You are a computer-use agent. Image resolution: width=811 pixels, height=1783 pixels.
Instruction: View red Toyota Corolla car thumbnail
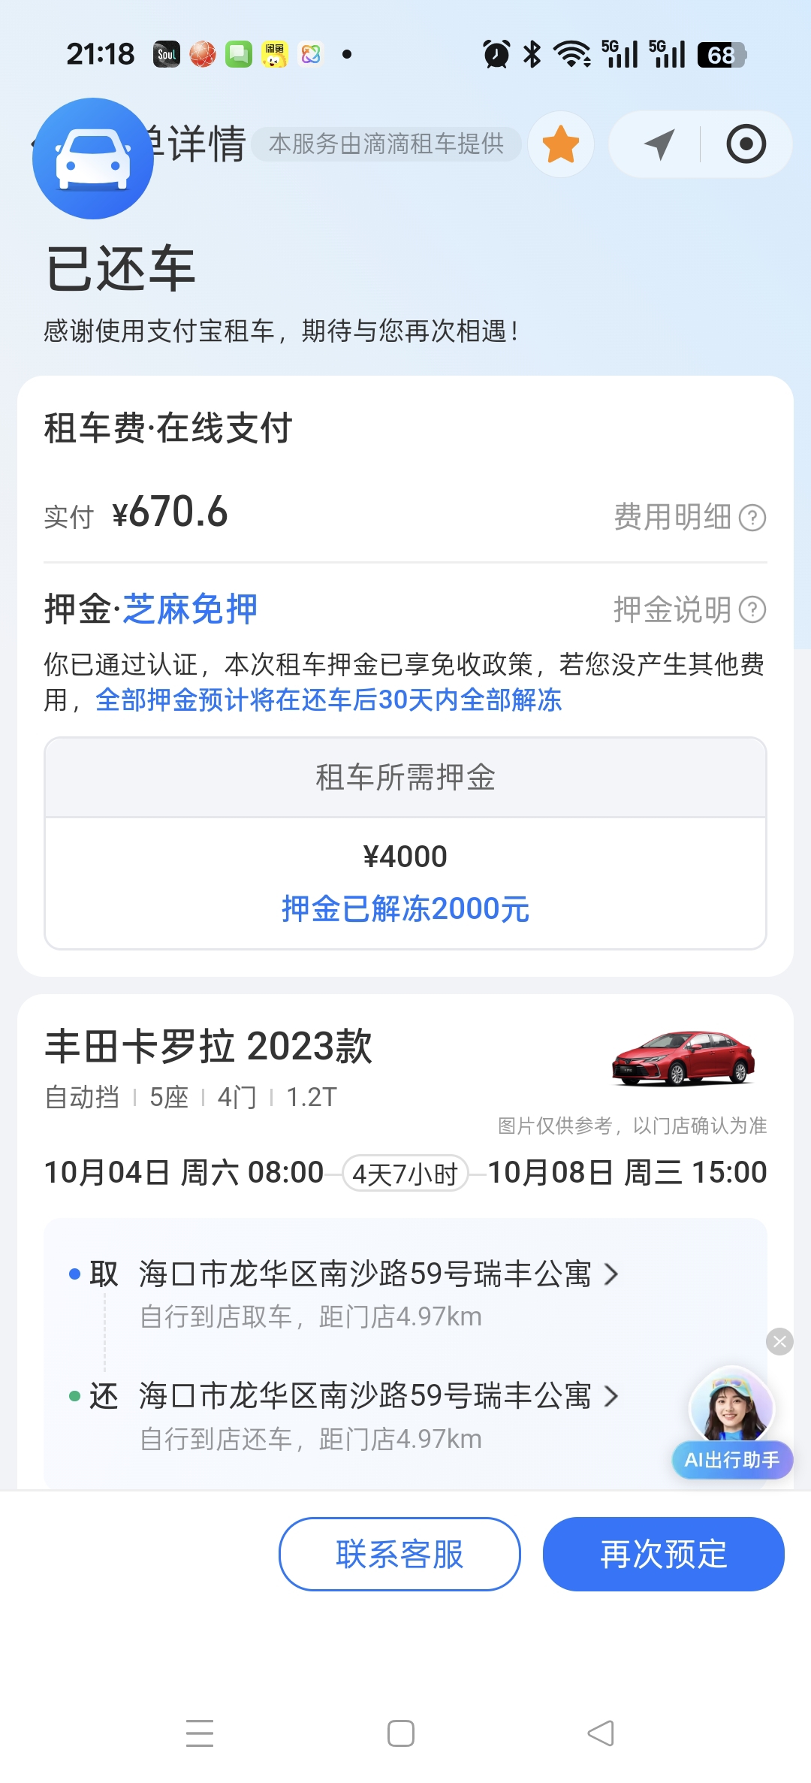tap(683, 1059)
